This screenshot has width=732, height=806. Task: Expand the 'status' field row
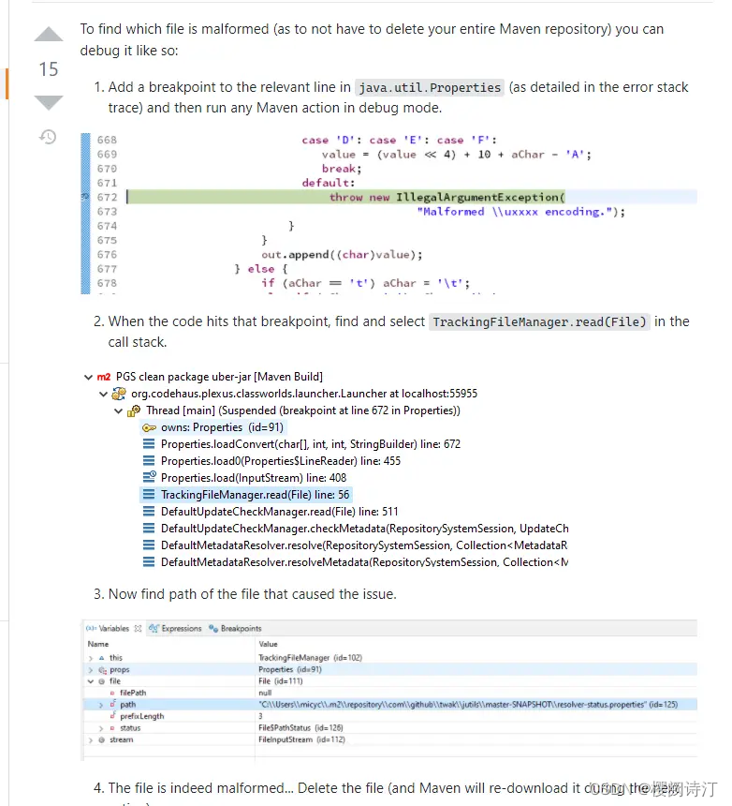pos(101,728)
